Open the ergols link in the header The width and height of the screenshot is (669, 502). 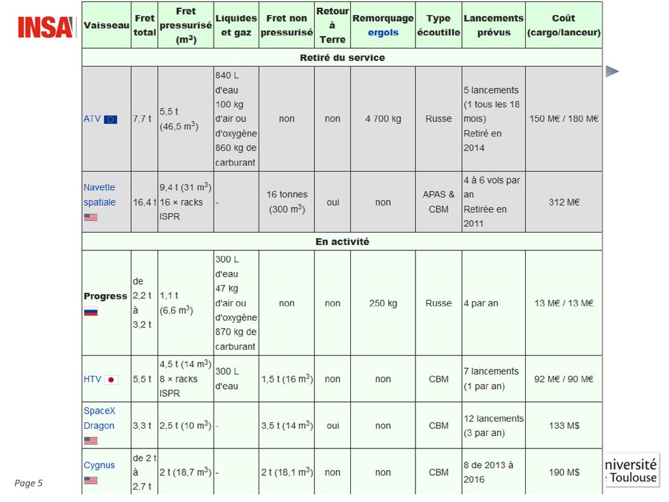(x=383, y=33)
